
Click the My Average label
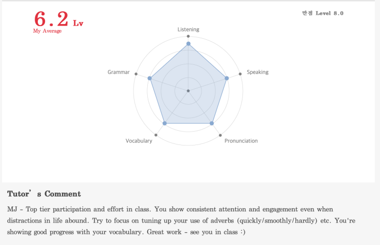pos(47,31)
